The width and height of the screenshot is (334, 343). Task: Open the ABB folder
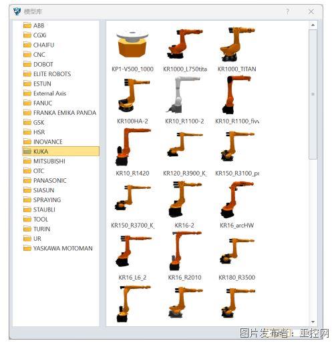[33, 25]
